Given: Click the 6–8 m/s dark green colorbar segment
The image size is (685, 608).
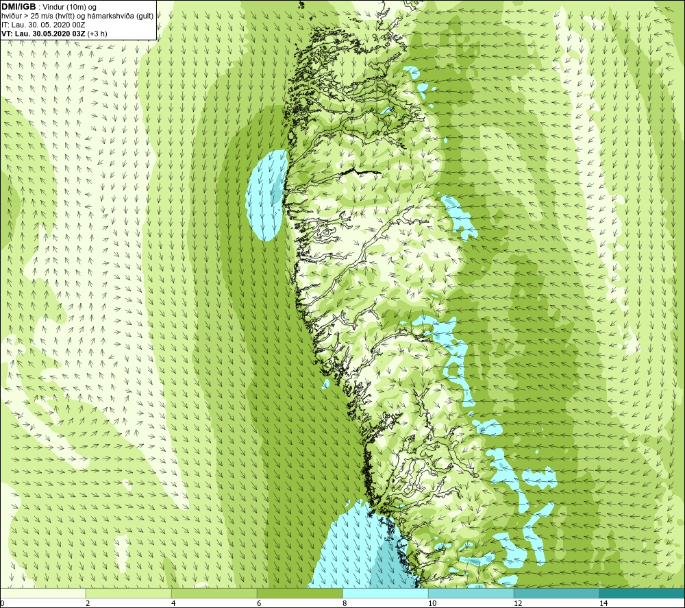Looking at the screenshot, I should [x=300, y=593].
